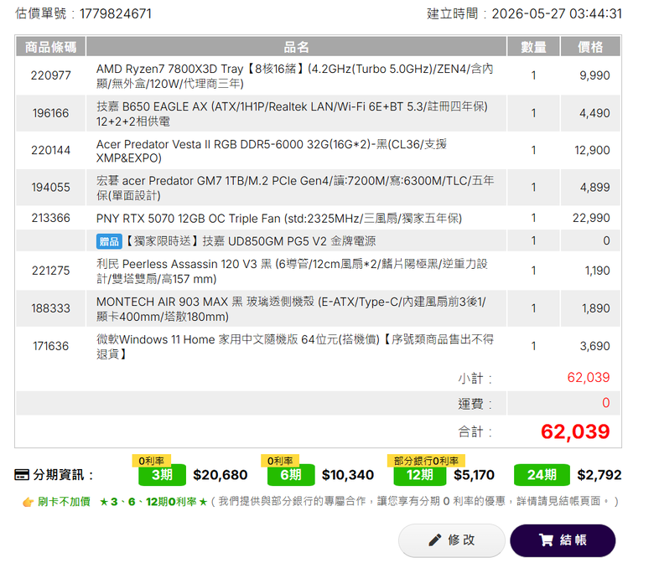654x568 pixels.
Task: Click the 4,899 price cell
Action: [594, 187]
